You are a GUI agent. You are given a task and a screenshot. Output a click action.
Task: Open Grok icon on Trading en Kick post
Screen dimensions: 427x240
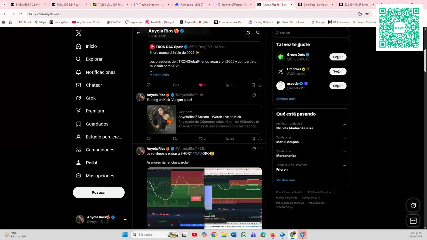[x=254, y=95]
